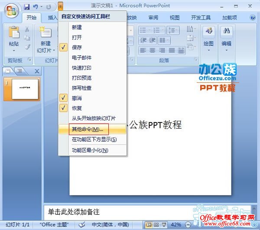Uncheck 恢复 in the customize menu
This screenshot has width=260, height=230.
click(x=92, y=108)
